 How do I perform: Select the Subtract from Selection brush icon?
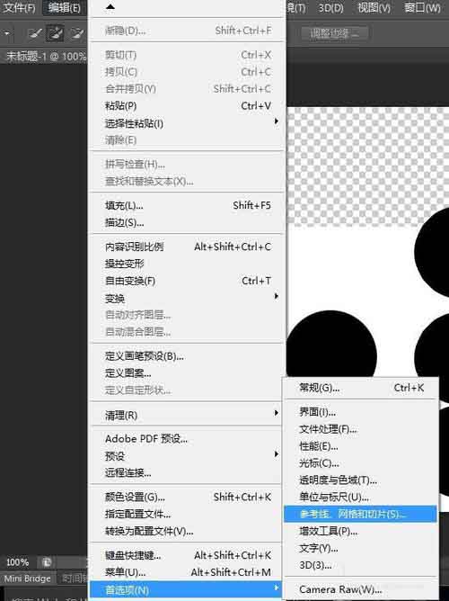77,33
